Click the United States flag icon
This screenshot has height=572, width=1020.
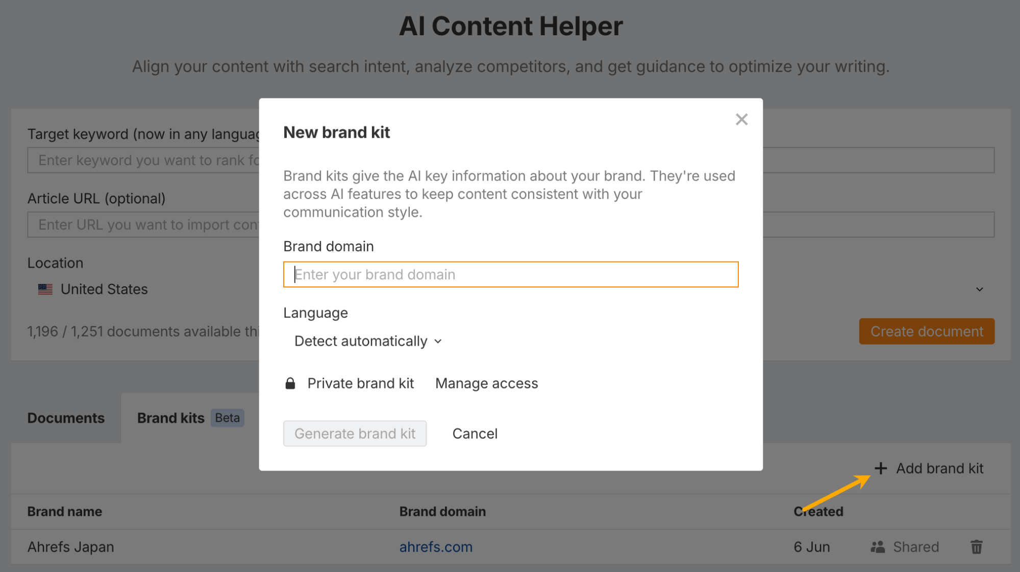45,289
